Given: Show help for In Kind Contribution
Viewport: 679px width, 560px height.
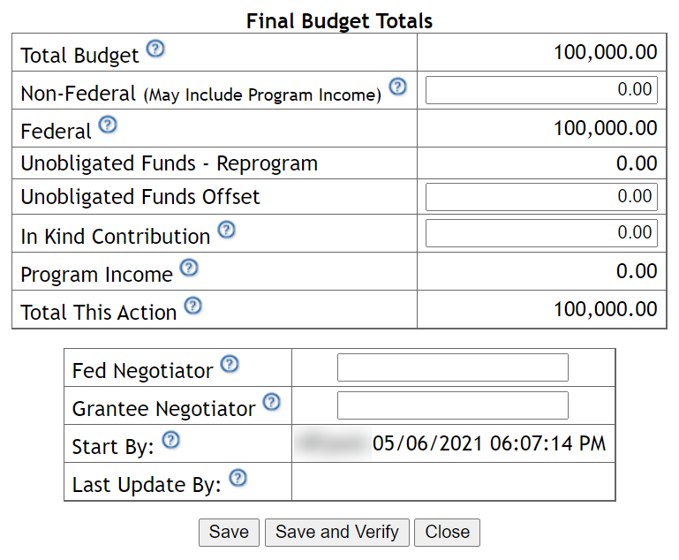Looking at the screenshot, I should tap(227, 231).
